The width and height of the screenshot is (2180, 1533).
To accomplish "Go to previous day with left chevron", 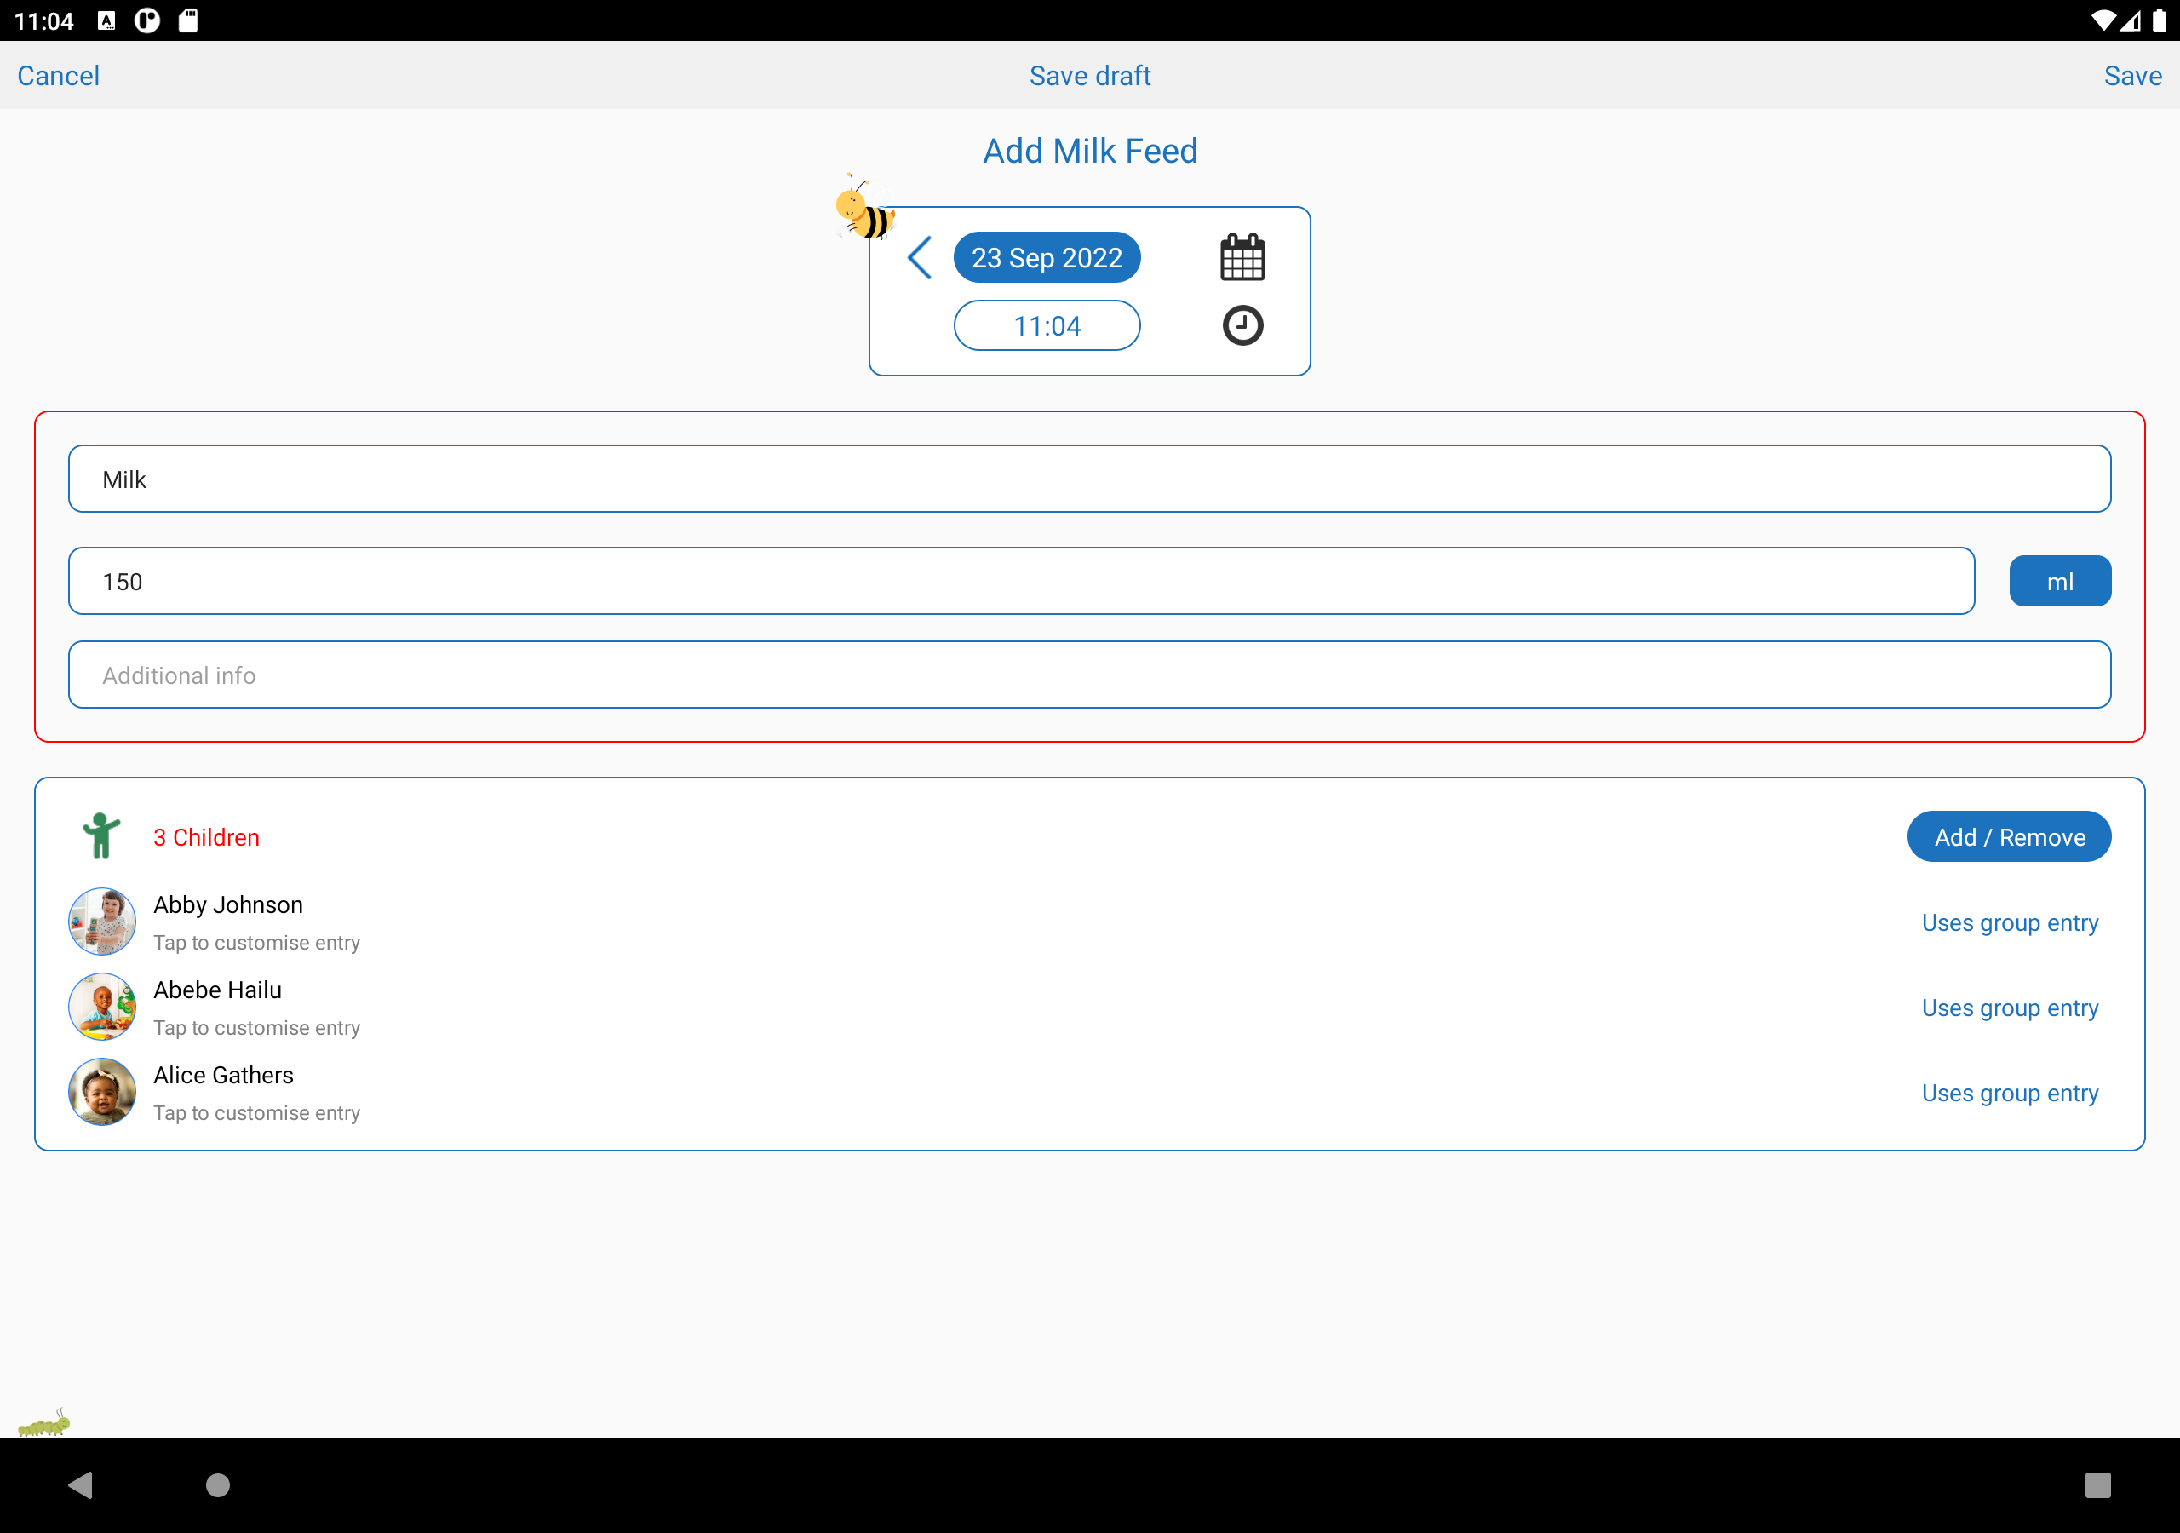I will pyautogui.click(x=919, y=257).
